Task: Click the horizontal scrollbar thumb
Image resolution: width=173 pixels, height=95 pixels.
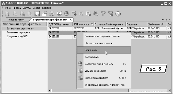Action: pyautogui.click(x=90, y=91)
